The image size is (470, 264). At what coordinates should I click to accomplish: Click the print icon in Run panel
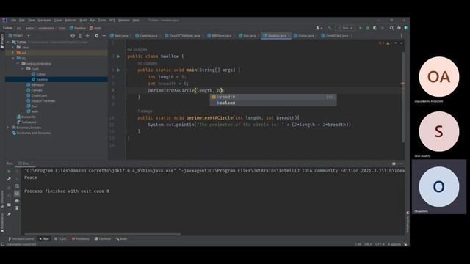(x=17, y=200)
